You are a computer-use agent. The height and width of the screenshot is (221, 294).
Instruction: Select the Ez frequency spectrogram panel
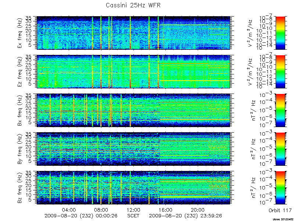(x=133, y=71)
